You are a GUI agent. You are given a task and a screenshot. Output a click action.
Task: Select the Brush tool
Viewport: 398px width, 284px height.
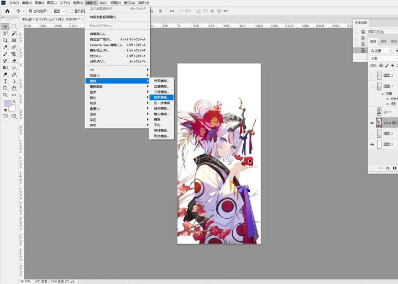pos(5,54)
